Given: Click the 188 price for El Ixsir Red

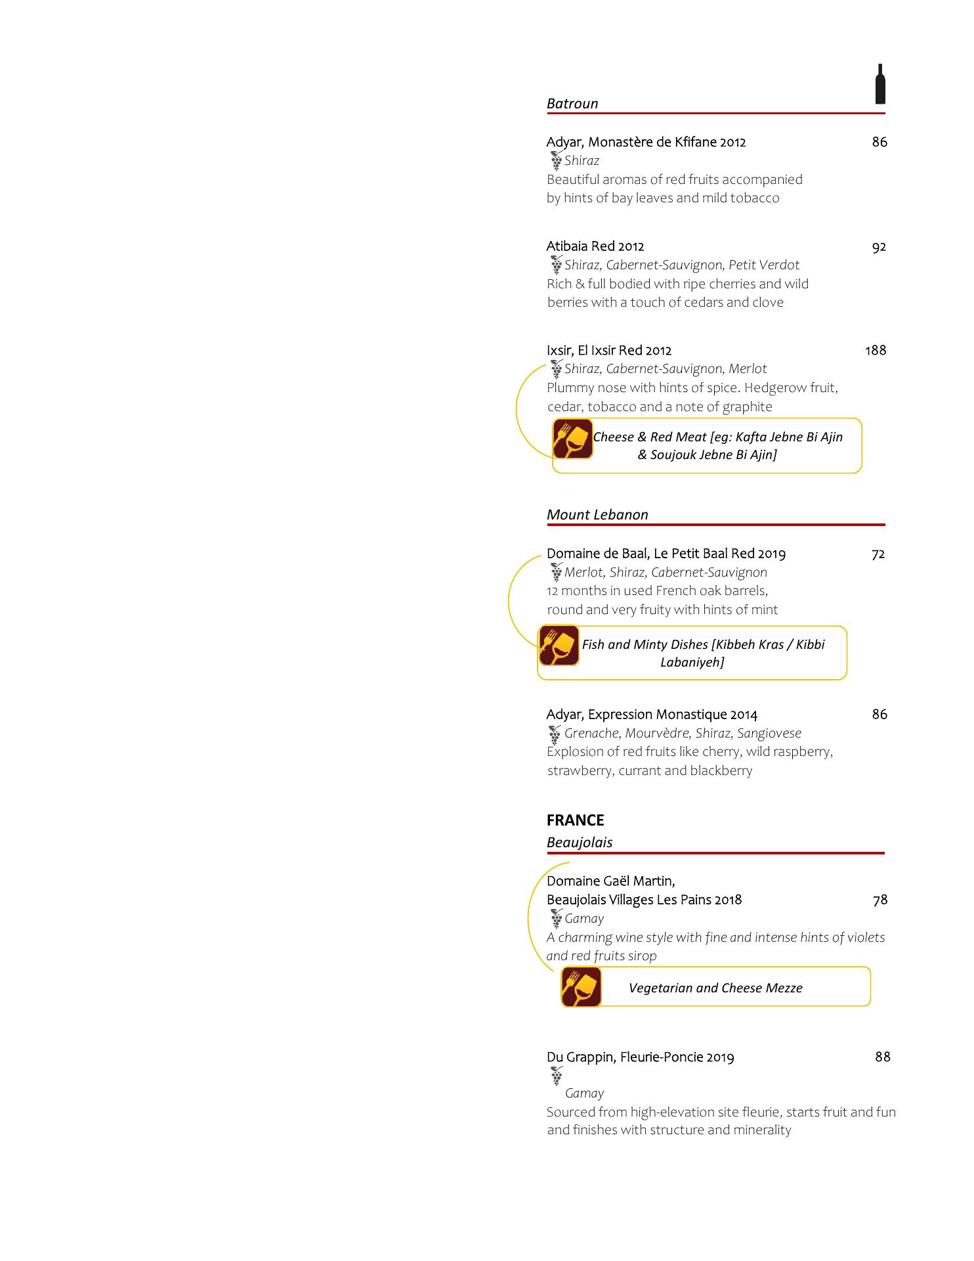Looking at the screenshot, I should pos(876,350).
